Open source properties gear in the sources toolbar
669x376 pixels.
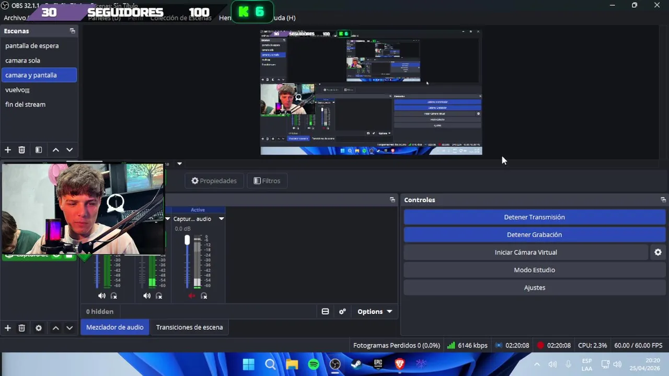(39, 328)
